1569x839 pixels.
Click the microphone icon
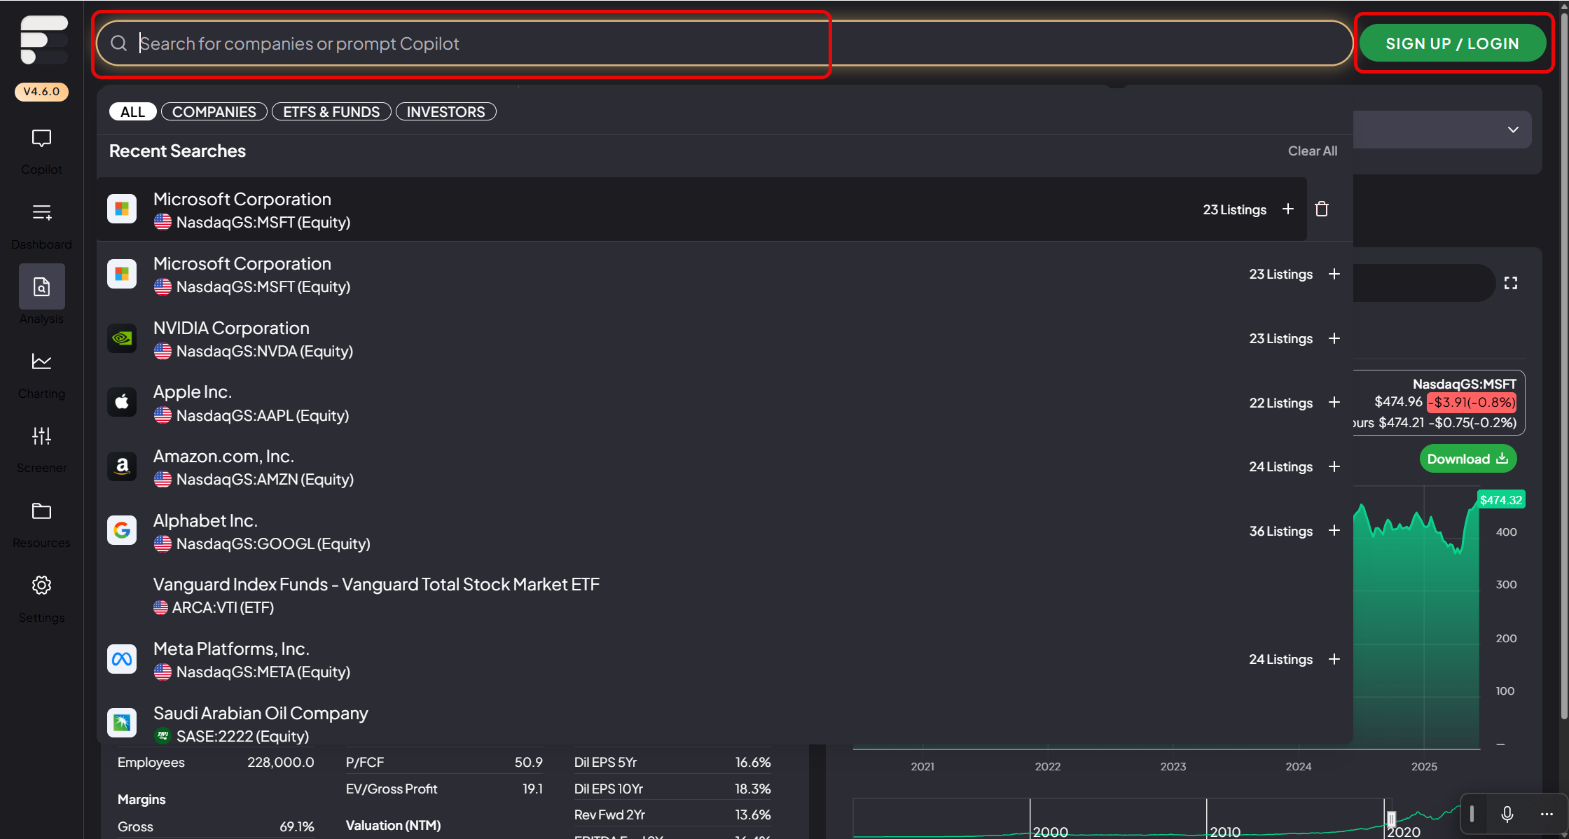tap(1507, 814)
